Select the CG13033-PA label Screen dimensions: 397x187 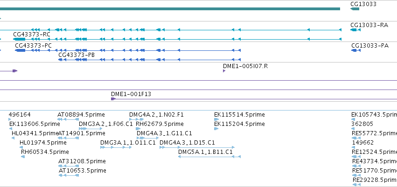pyautogui.click(x=370, y=46)
